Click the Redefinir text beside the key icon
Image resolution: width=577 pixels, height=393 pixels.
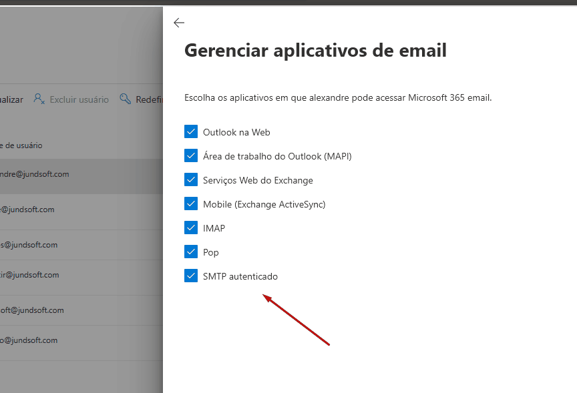[x=149, y=99]
